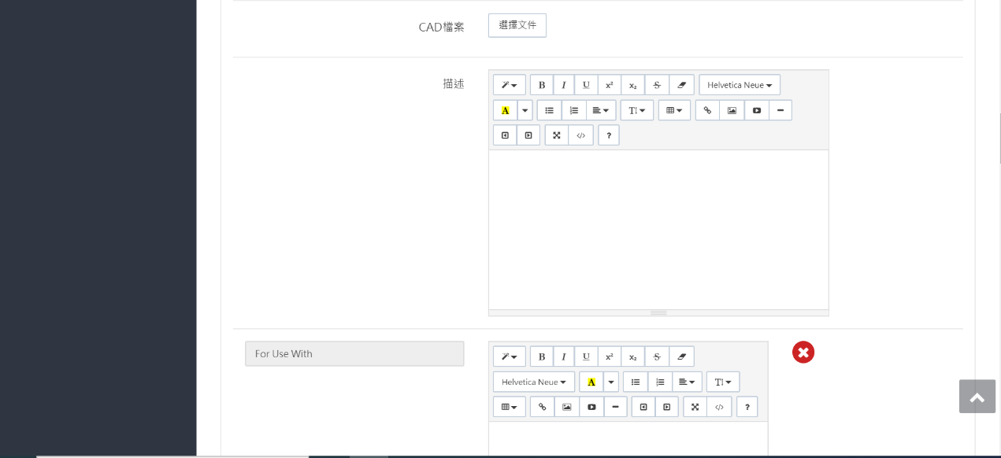The height and width of the screenshot is (458, 1001).
Task: Expand paragraph alignment in the For Use With editor
Action: click(686, 382)
